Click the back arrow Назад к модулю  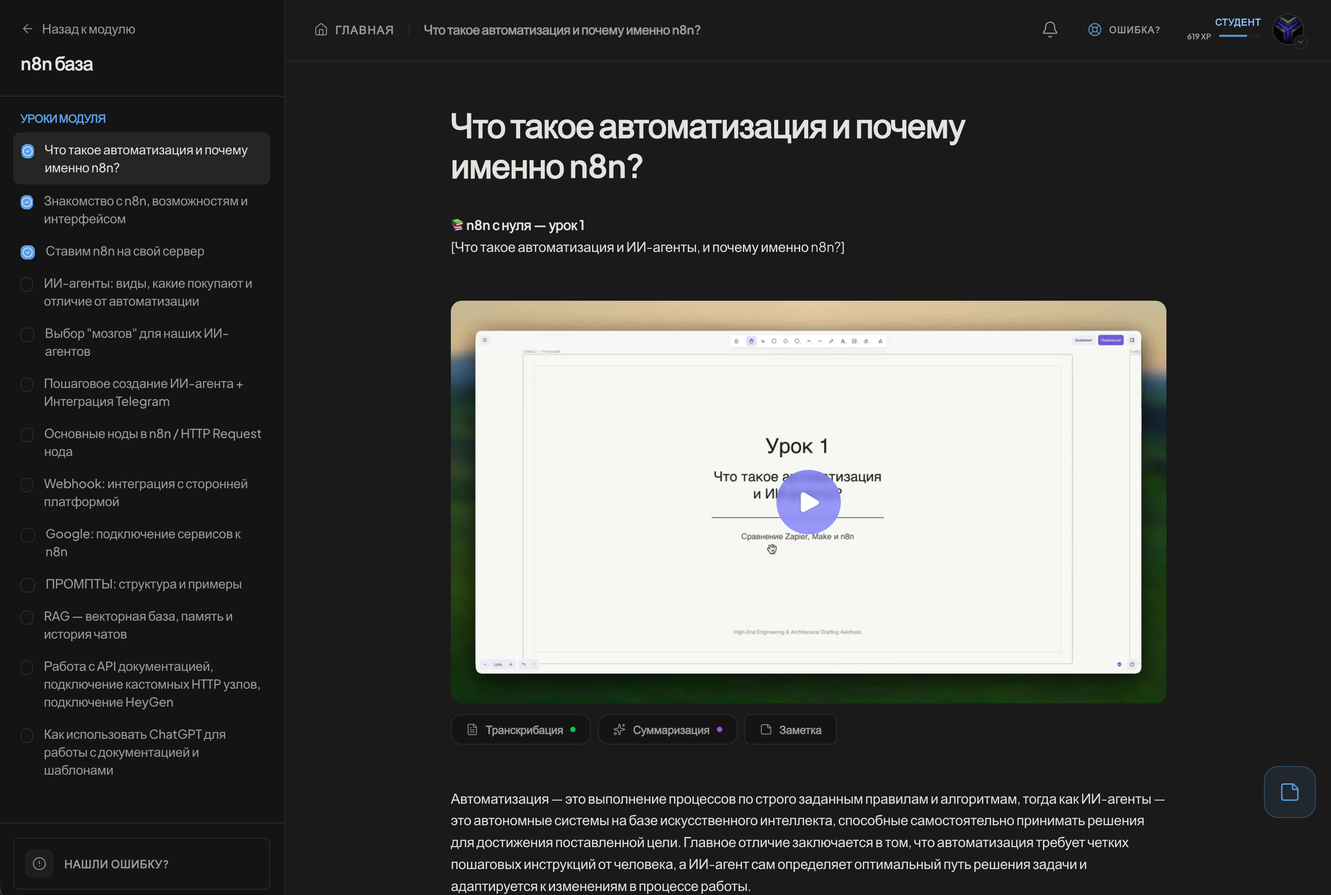point(27,29)
